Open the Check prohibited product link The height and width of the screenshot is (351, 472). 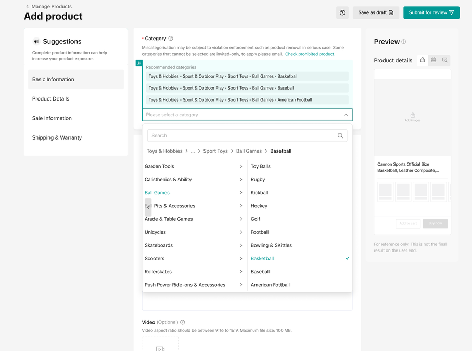[310, 54]
